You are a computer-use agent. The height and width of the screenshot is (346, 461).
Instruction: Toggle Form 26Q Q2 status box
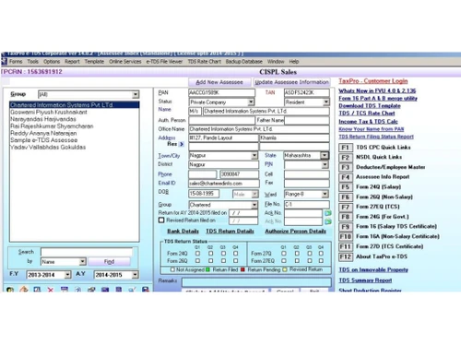click(x=210, y=260)
